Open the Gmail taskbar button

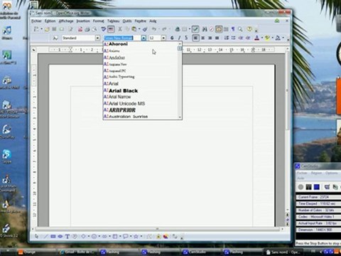[77, 252]
